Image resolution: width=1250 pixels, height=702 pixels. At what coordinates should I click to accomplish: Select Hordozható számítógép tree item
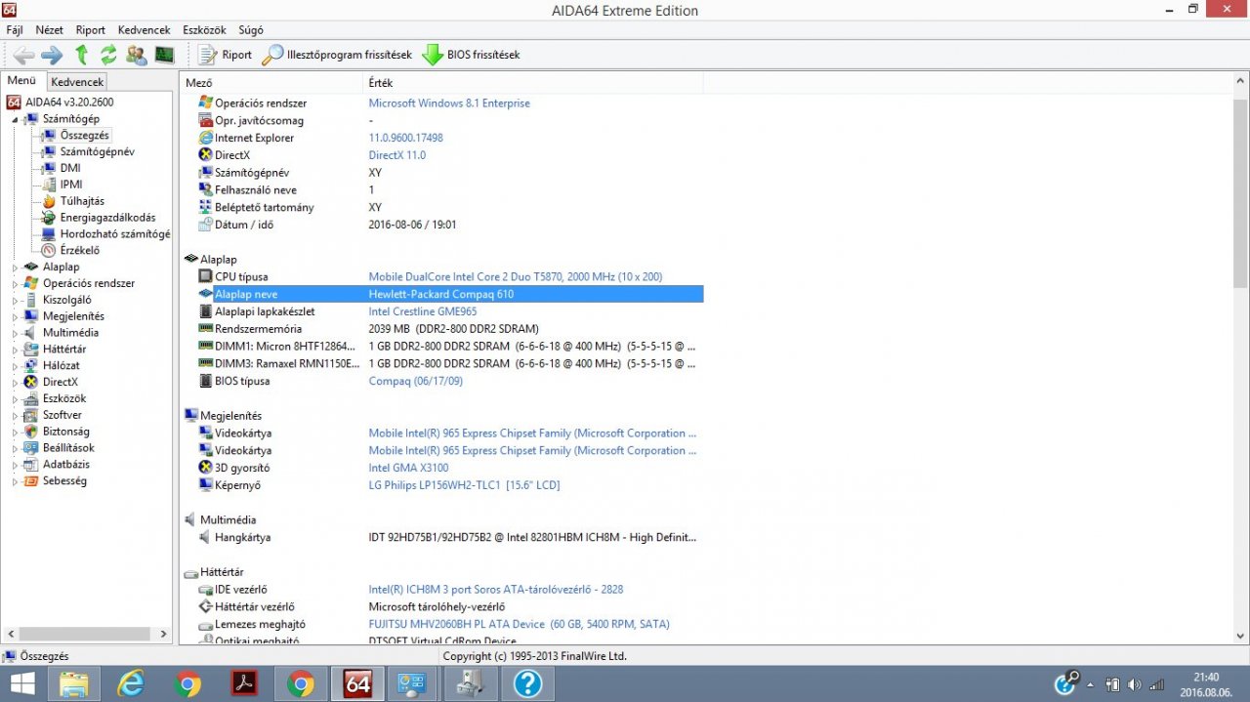115,234
